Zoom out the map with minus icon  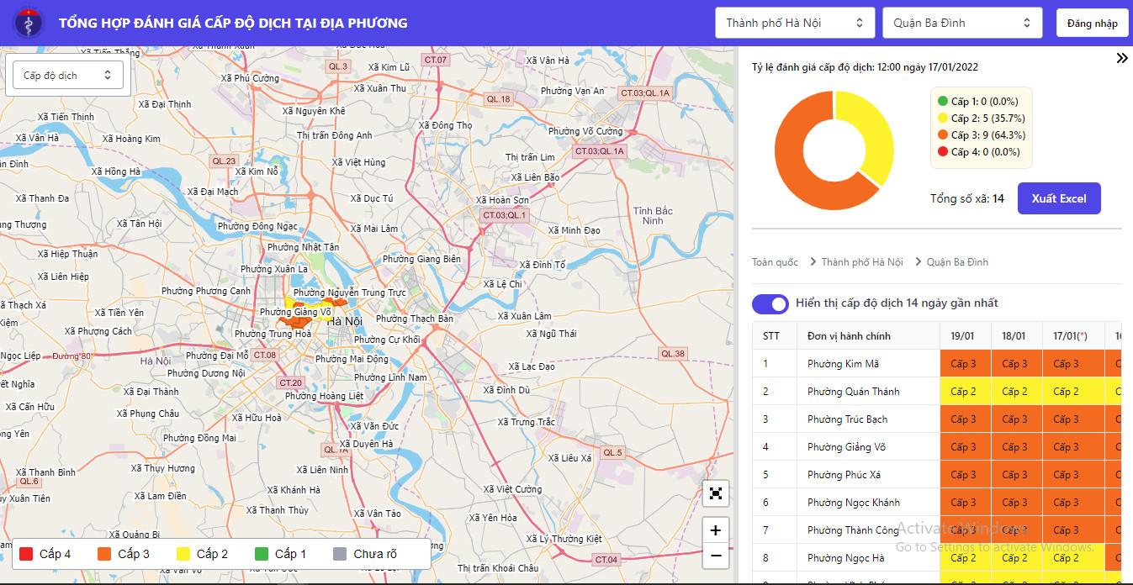click(x=716, y=556)
